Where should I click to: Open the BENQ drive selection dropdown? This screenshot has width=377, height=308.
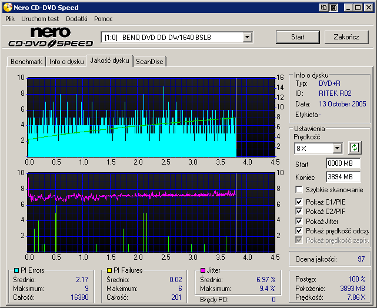(247, 38)
